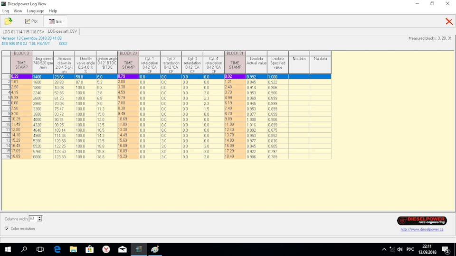Click the cell with rpm value 1400
Viewport: 456px width, 256px height.
click(x=43, y=77)
